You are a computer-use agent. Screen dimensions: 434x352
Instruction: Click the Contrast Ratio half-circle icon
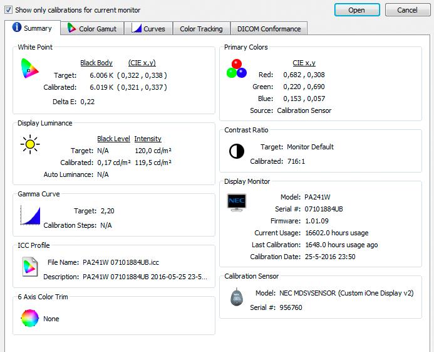[237, 151]
